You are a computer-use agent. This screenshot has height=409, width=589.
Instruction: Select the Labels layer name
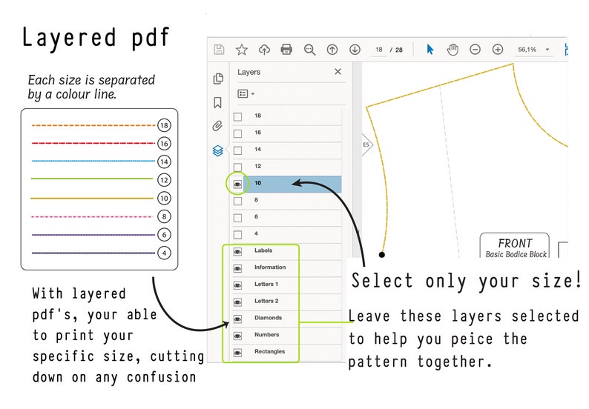pos(263,250)
